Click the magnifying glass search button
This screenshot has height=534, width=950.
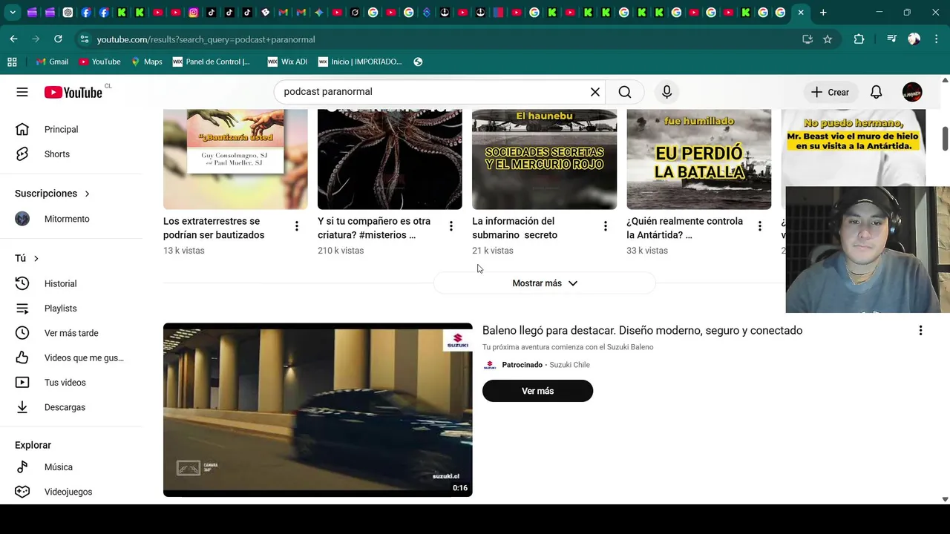(x=625, y=92)
